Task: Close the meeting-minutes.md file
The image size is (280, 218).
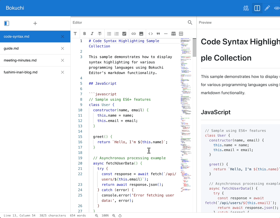Action: tap(63, 60)
